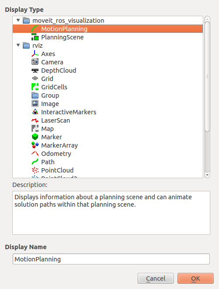The image size is (219, 289).
Task: Click the LaserScan red line icon
Action: [x=35, y=120]
